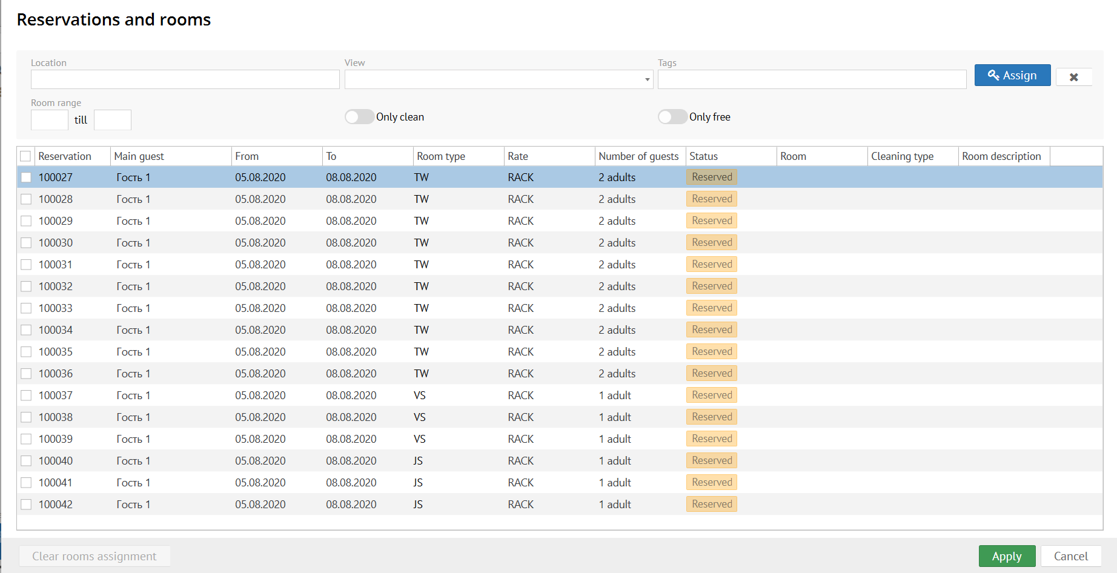The width and height of the screenshot is (1117, 573).
Task: Sort by Status column header
Action: click(703, 156)
